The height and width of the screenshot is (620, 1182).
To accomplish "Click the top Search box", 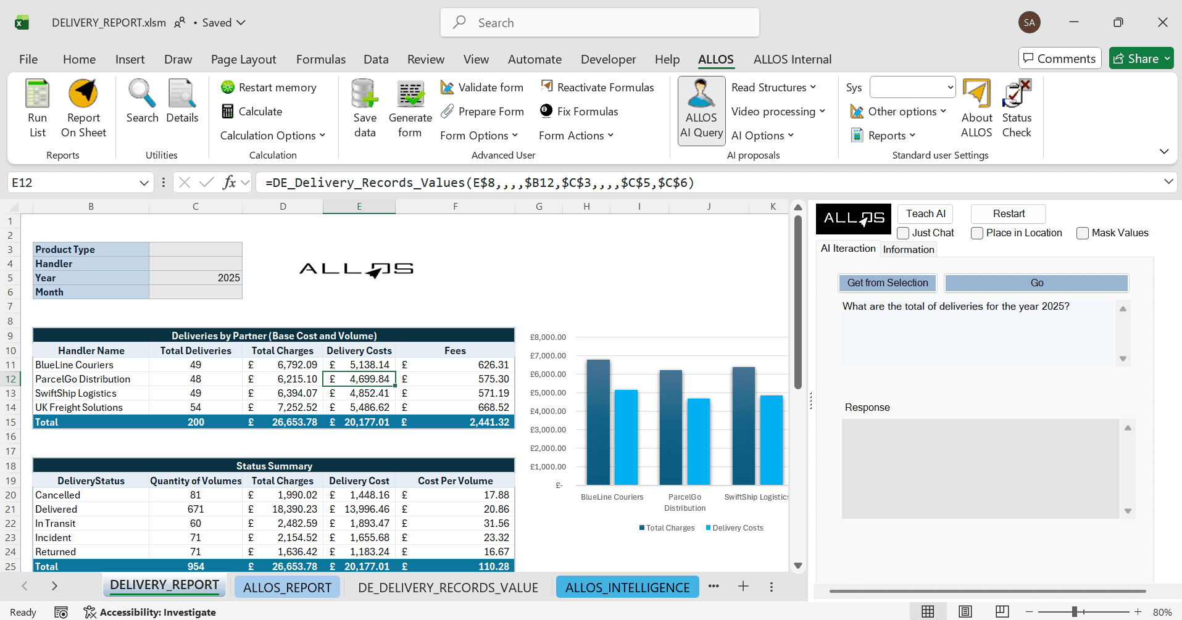I will [599, 23].
